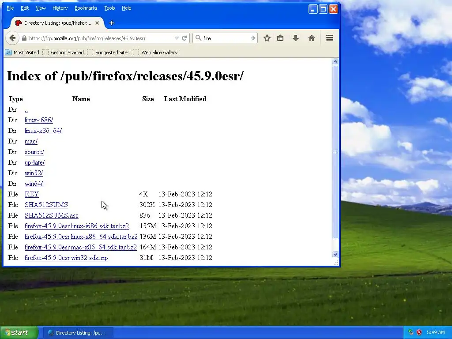Viewport: 452px width, 339px height.
Task: Open the SHA512SUMS.asc file link
Action: [51, 215]
